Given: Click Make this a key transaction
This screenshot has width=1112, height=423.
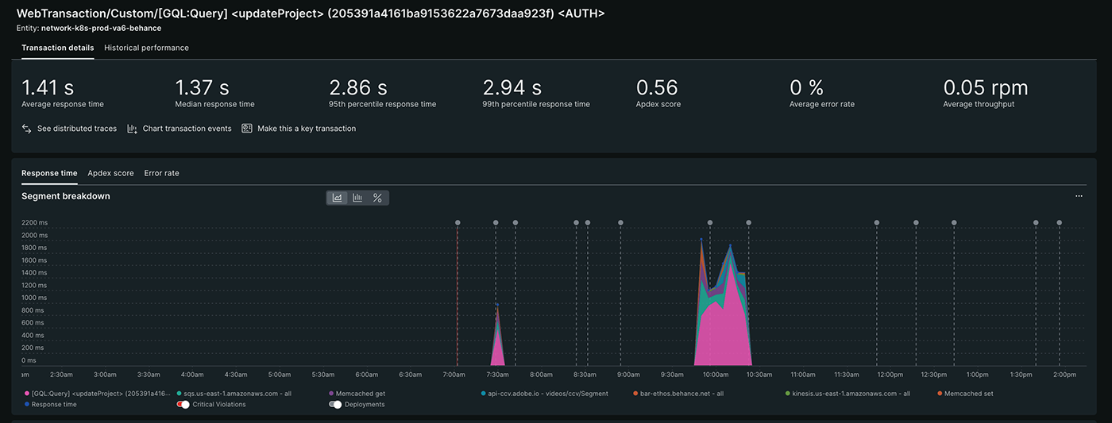Looking at the screenshot, I should click(307, 129).
